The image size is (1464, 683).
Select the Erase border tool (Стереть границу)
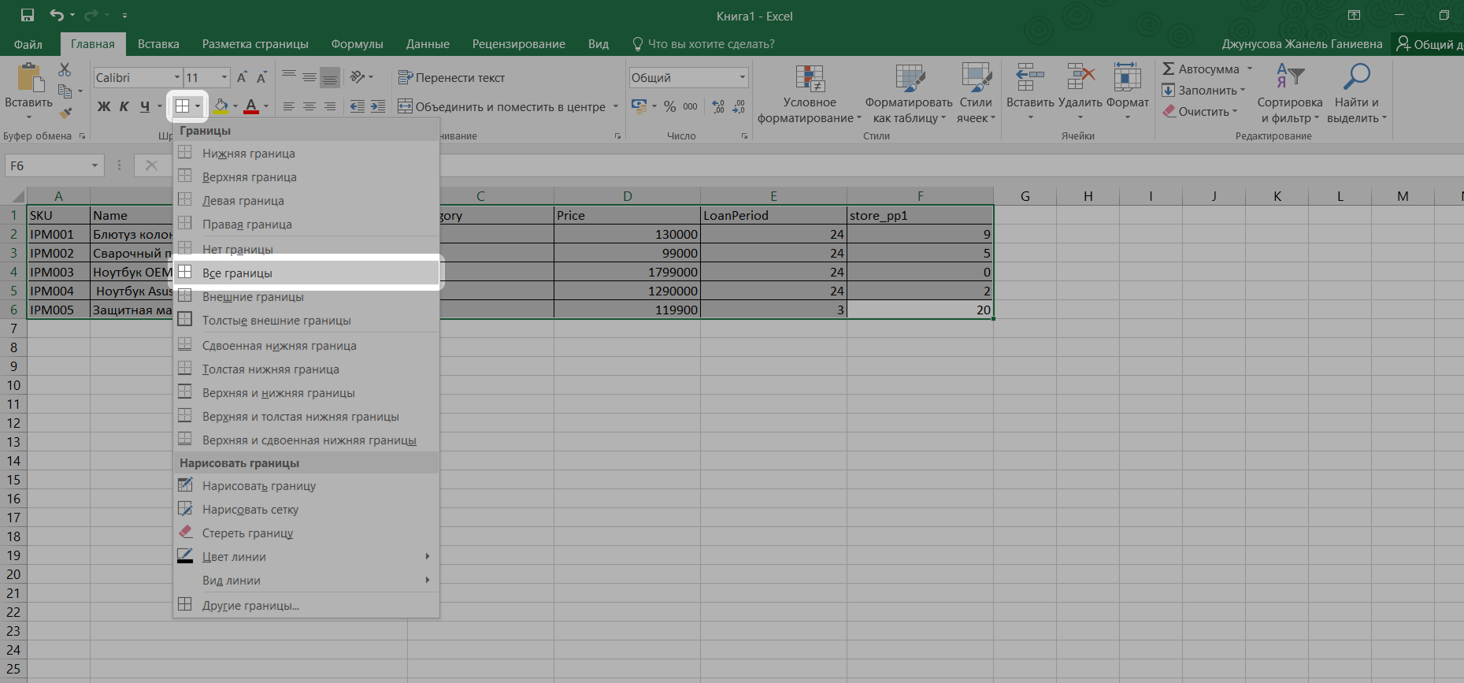(x=247, y=533)
